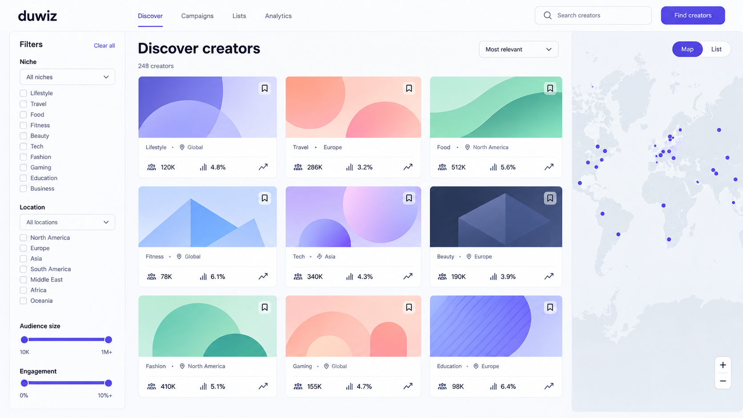Switch to the Lists tab

pyautogui.click(x=239, y=16)
